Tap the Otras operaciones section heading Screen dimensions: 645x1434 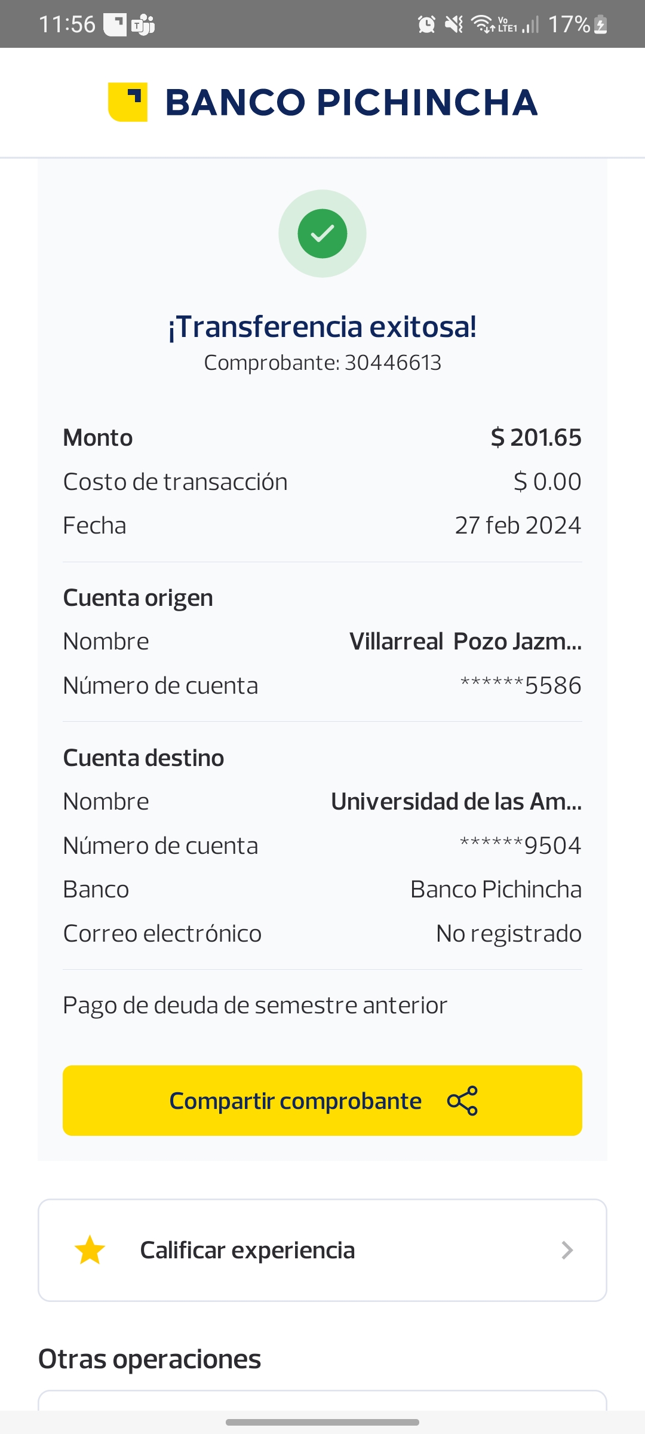(x=149, y=1359)
